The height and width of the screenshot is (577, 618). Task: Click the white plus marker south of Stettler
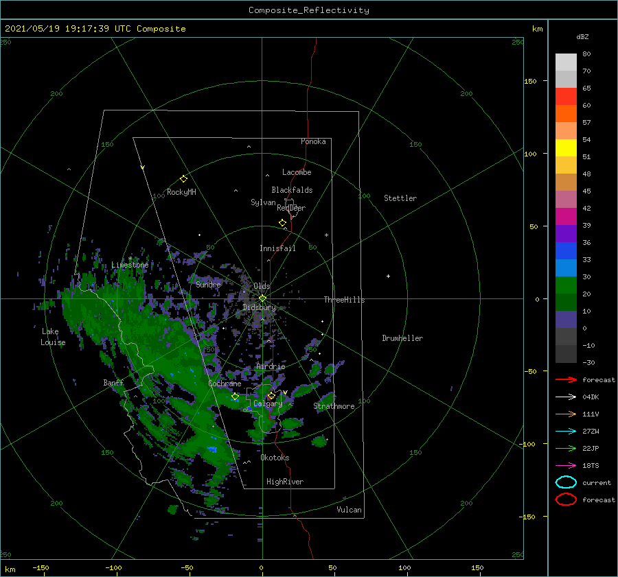[388, 276]
